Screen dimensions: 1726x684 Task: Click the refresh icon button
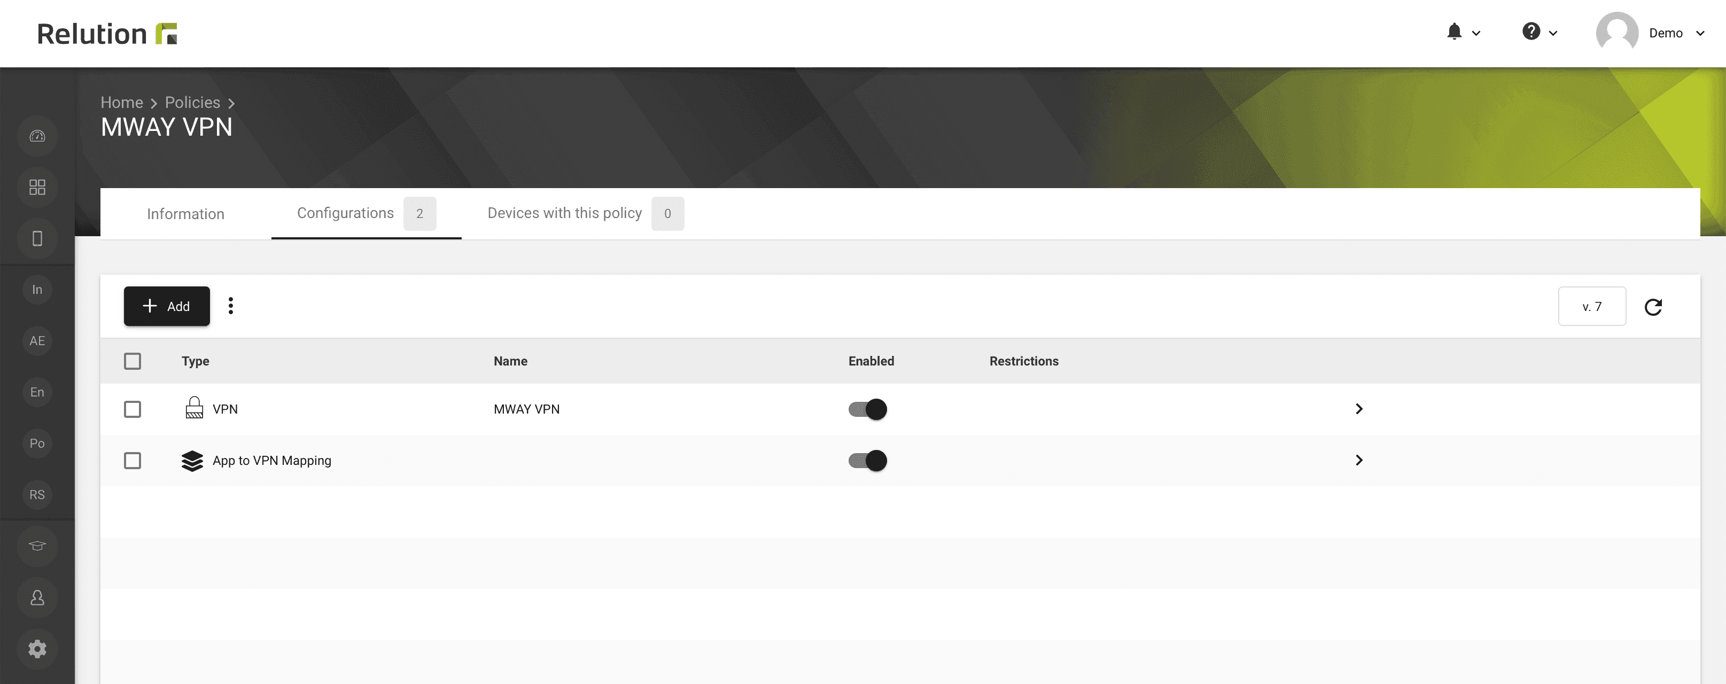[1653, 306]
